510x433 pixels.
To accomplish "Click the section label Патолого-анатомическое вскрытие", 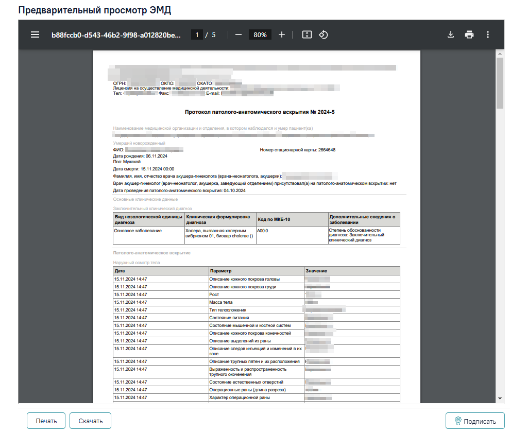I will click(151, 253).
